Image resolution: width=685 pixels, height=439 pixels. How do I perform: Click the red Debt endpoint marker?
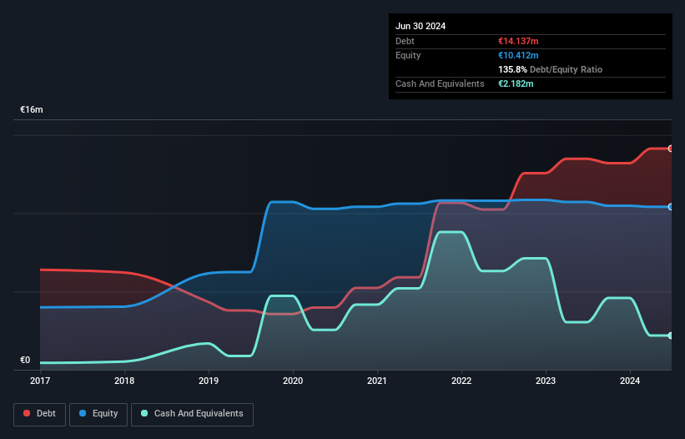tap(671, 149)
